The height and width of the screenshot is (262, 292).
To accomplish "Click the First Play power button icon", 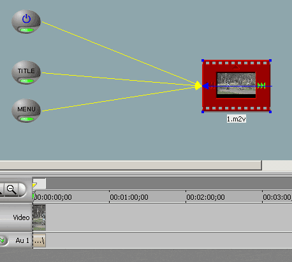I will coord(26,19).
